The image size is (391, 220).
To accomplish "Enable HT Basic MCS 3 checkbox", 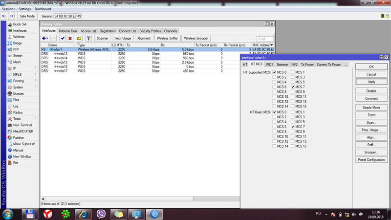I will pos(293,117).
